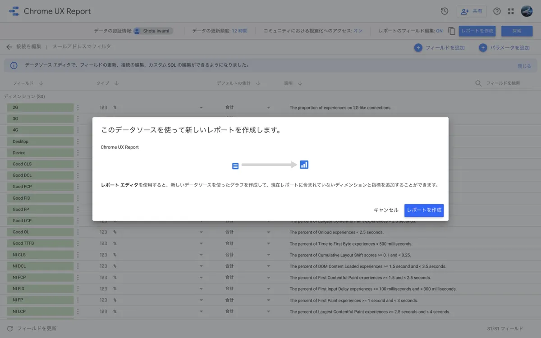Click the user account avatar

click(x=527, y=11)
